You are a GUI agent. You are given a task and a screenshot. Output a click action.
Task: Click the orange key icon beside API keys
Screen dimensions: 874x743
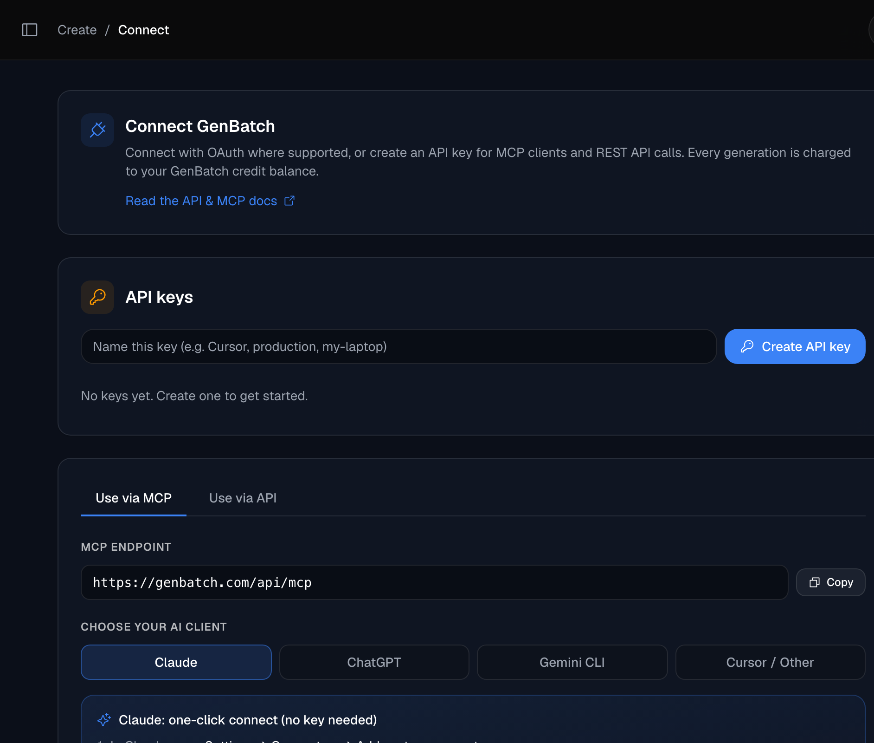click(x=97, y=297)
